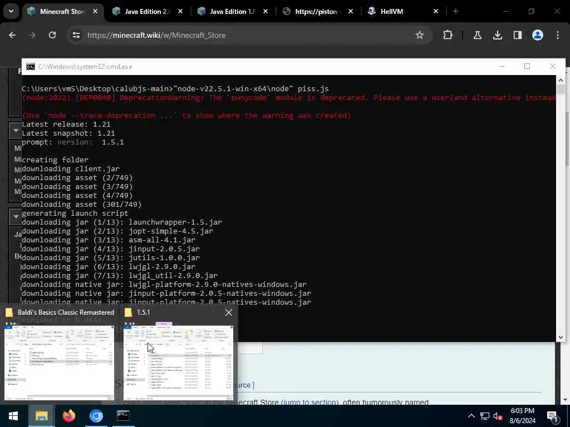Select the 1.5.1 folder preview thumbnail
The height and width of the screenshot is (427, 570).
coord(178,363)
